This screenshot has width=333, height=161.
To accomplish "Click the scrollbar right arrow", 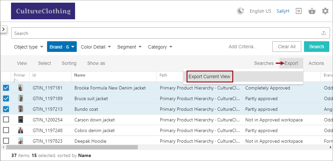I will (331, 147).
